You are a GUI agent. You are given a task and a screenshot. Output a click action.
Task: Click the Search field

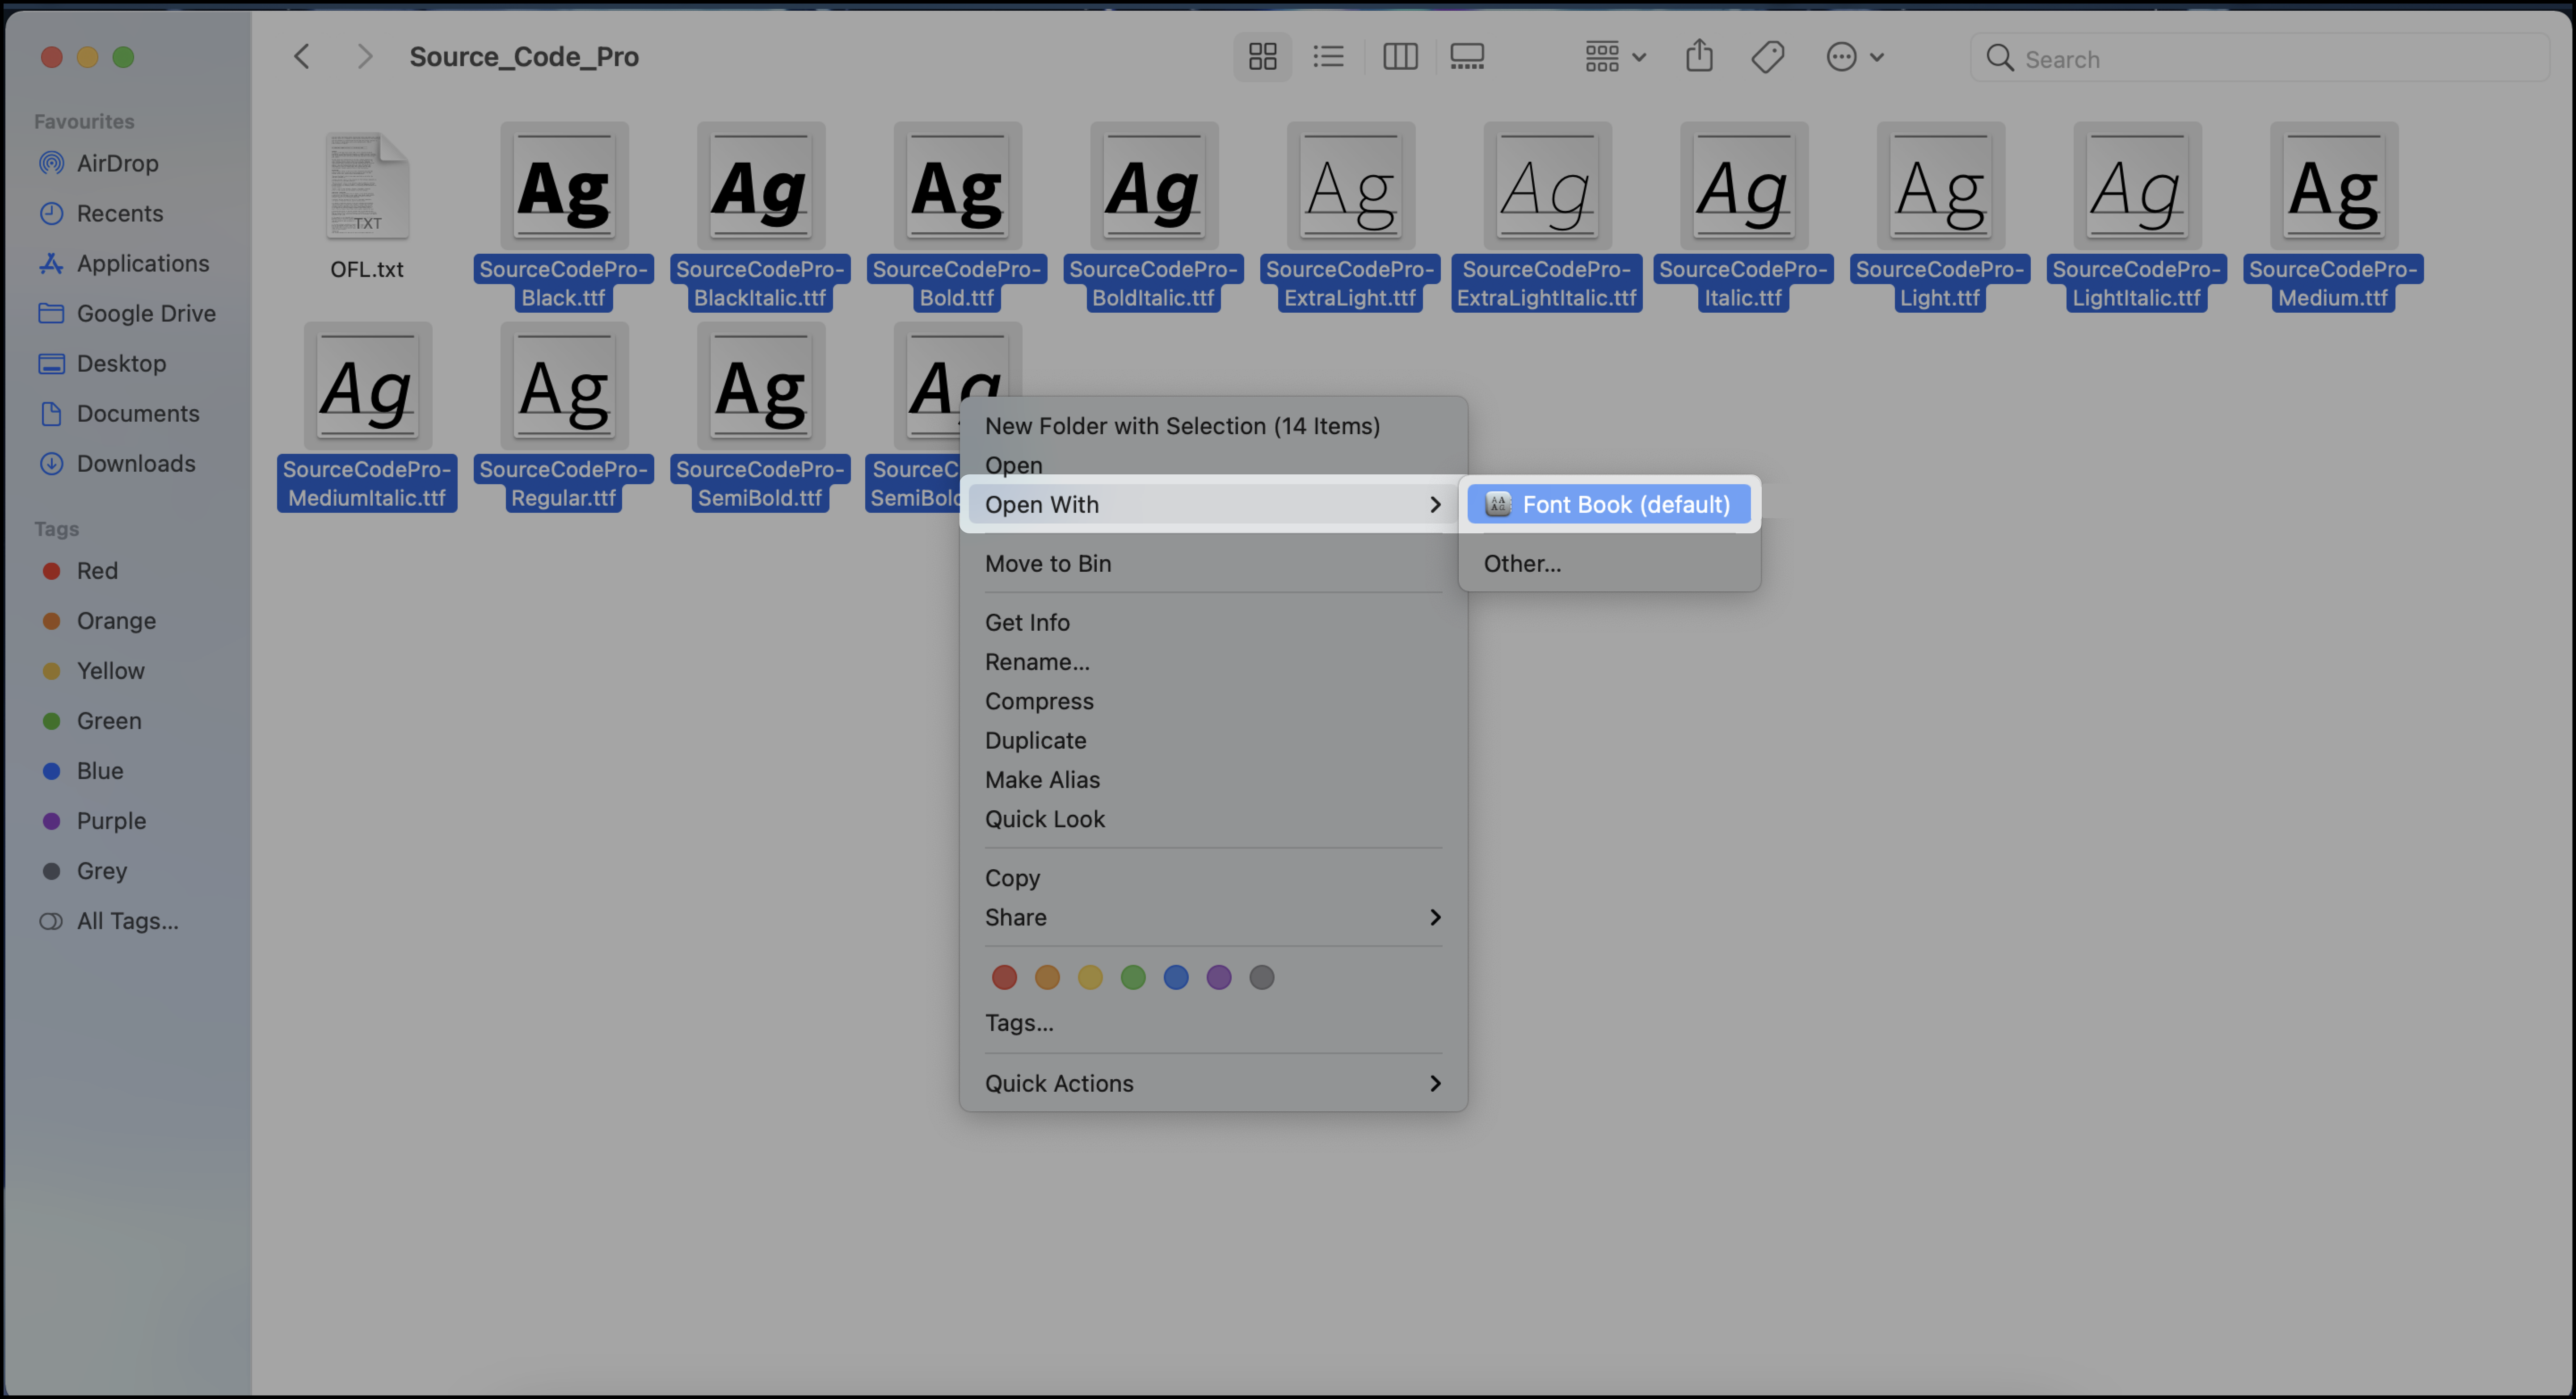tap(2260, 59)
